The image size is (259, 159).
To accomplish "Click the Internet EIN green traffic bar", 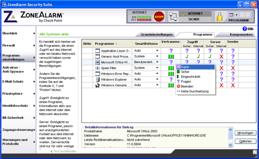I will pyautogui.click(x=144, y=17).
